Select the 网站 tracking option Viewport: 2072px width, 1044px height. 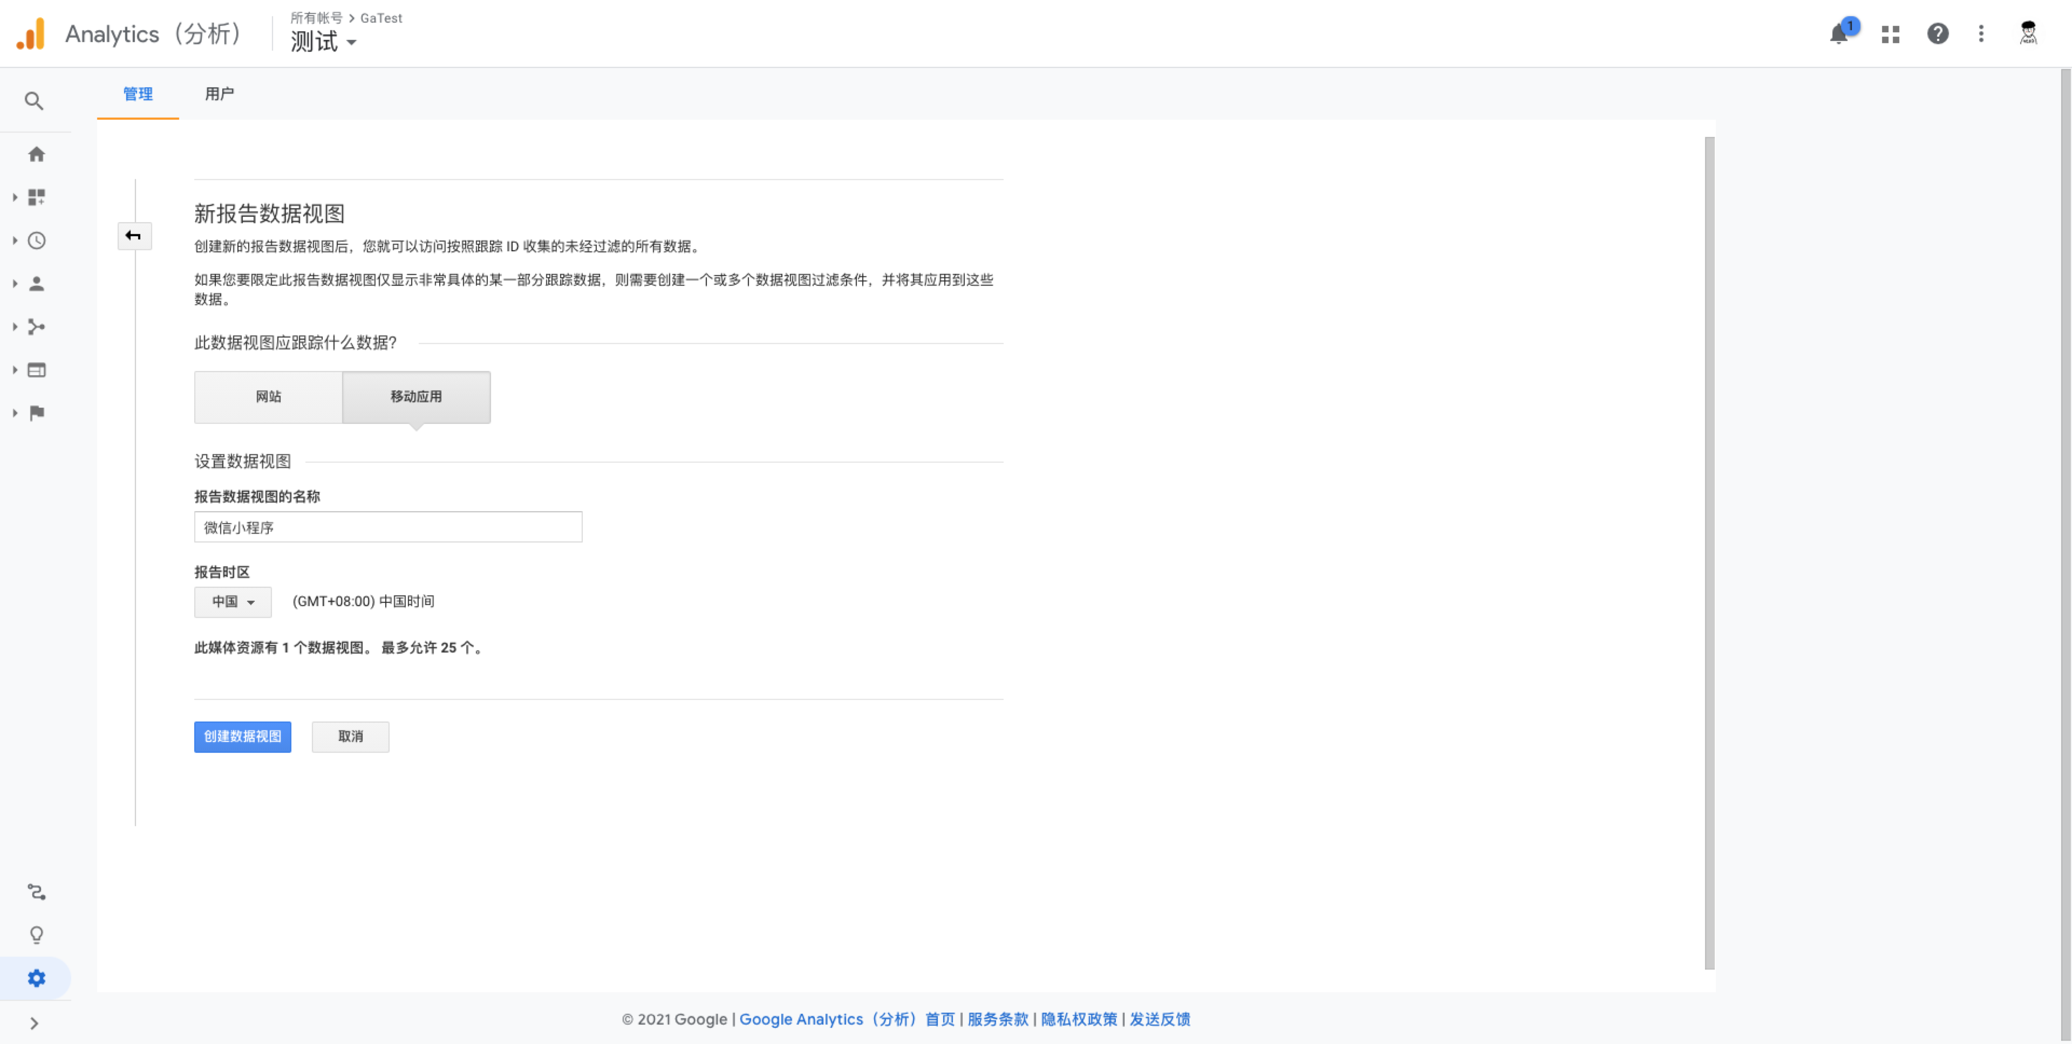[268, 396]
